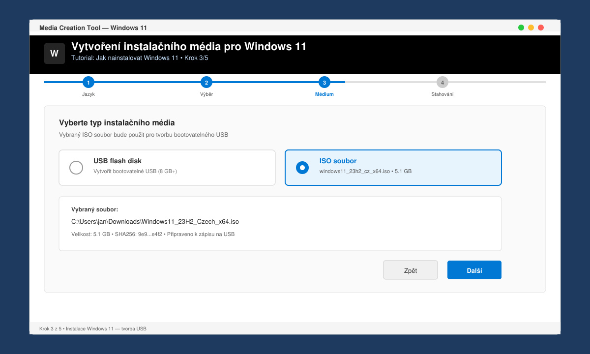Click the Další button
Viewport: 590px width, 354px height.
pos(474,270)
